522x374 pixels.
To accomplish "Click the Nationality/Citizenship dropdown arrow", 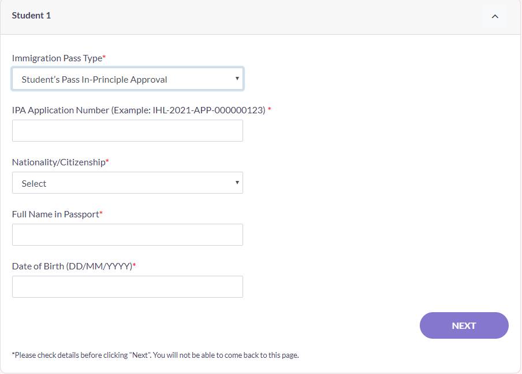I will 237,183.
